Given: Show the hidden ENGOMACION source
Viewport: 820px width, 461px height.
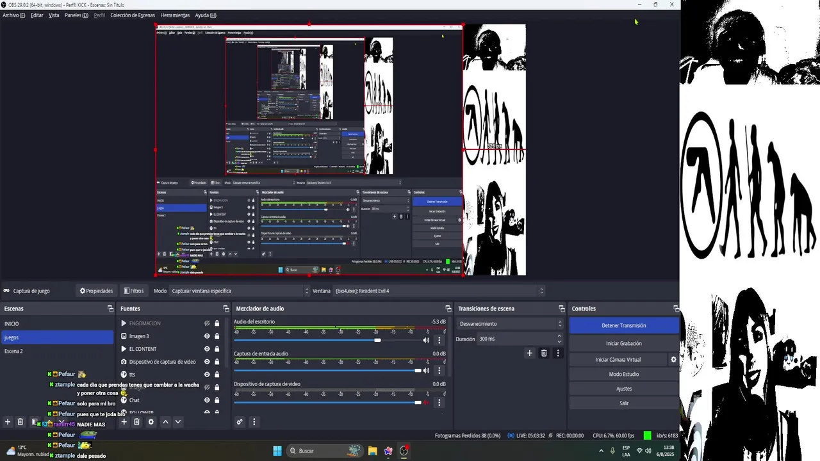Looking at the screenshot, I should point(207,323).
